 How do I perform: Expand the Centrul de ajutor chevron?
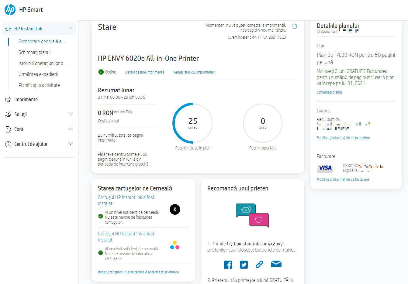coord(71,144)
